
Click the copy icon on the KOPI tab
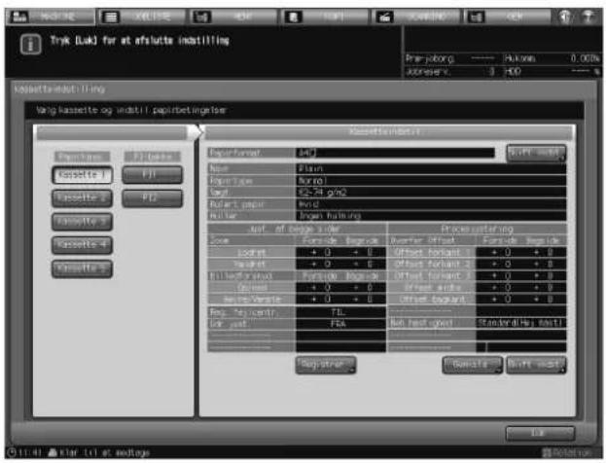pos(294,17)
